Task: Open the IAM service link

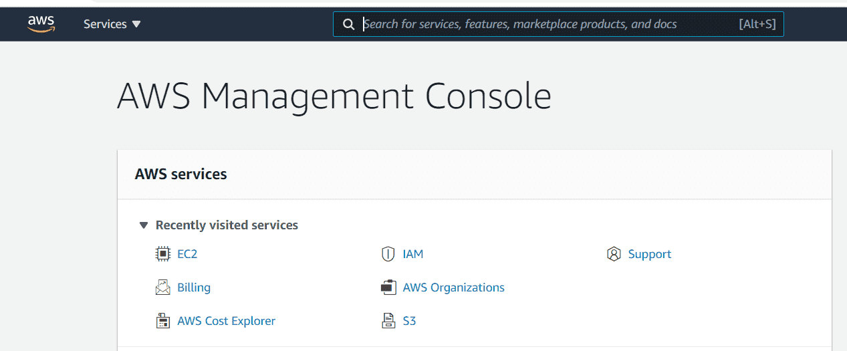Action: [413, 254]
